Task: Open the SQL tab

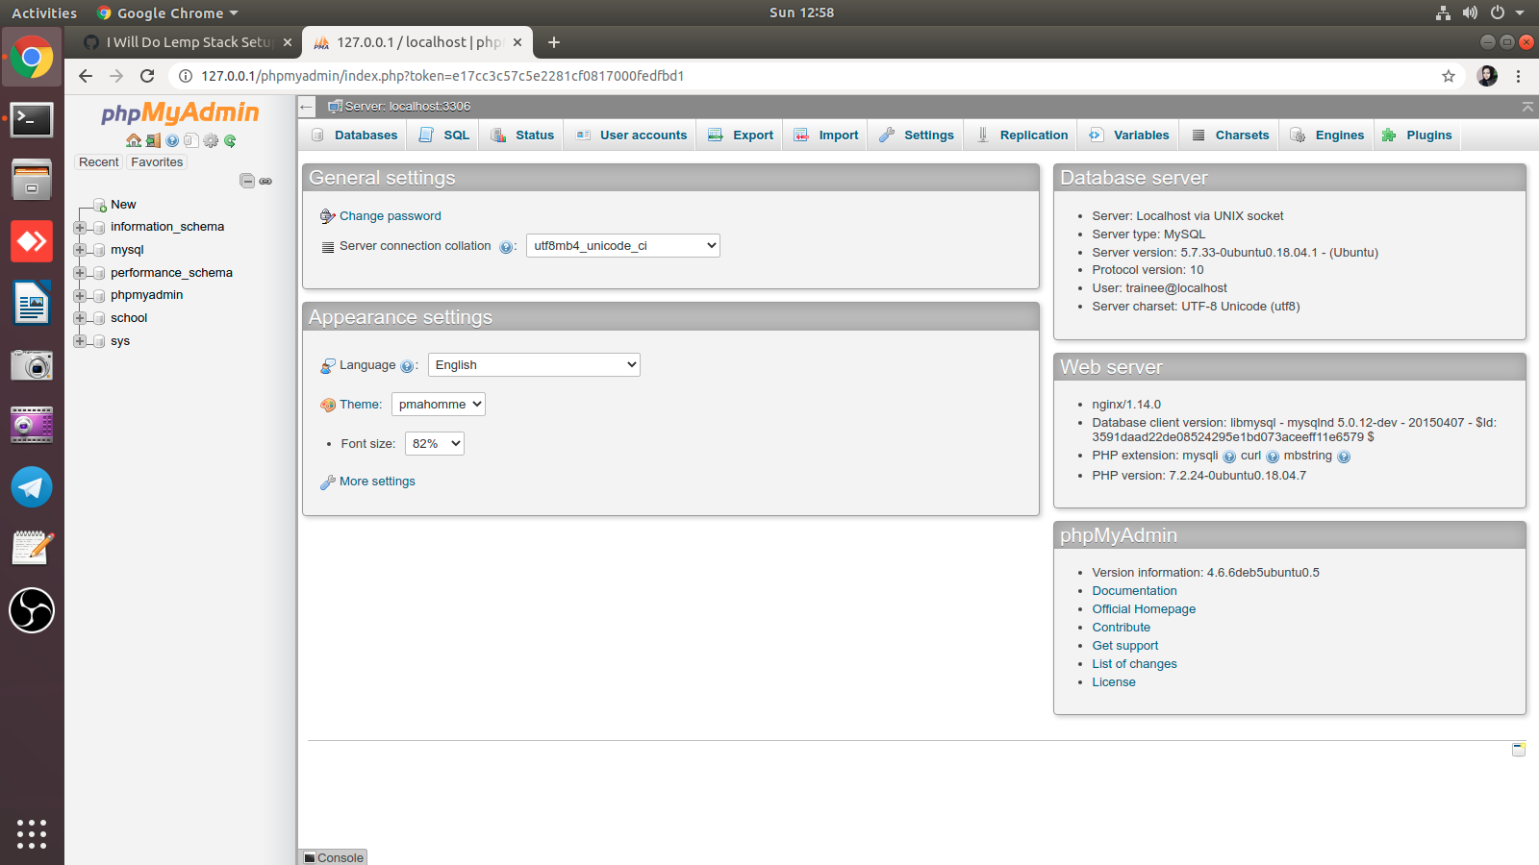Action: 444,136
